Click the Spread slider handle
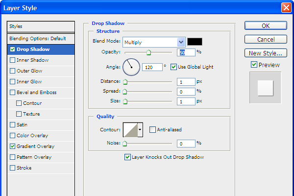Viewport: 294px width, 196px height. point(124,92)
